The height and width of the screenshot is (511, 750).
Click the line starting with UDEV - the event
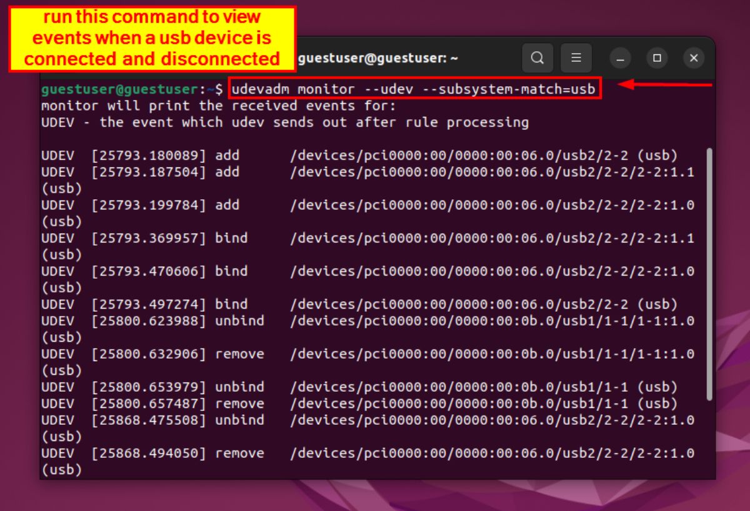[250, 122]
